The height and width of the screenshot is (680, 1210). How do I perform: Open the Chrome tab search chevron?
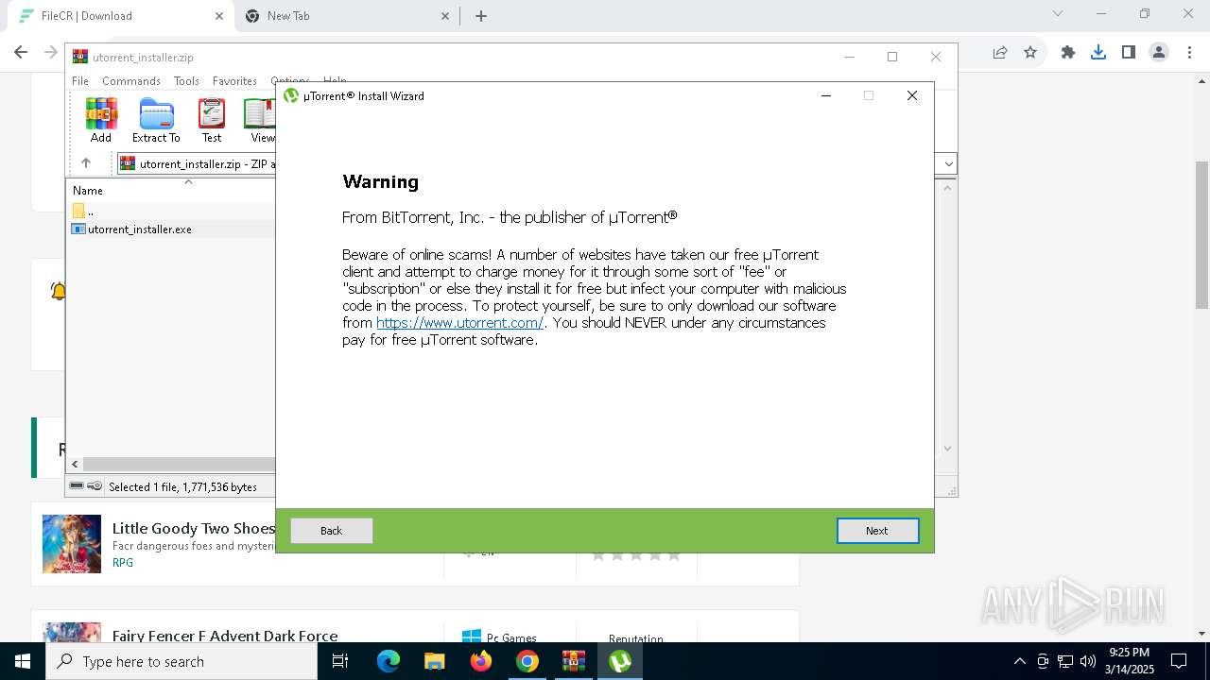1058,13
